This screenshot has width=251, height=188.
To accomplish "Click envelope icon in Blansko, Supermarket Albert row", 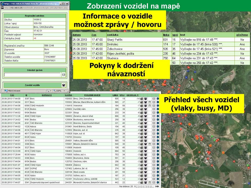I will coord(154,123).
